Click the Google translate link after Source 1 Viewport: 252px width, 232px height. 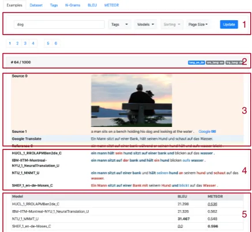click(207, 132)
